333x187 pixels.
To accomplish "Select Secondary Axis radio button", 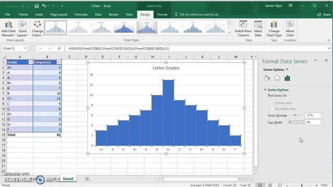I will pos(272,109).
